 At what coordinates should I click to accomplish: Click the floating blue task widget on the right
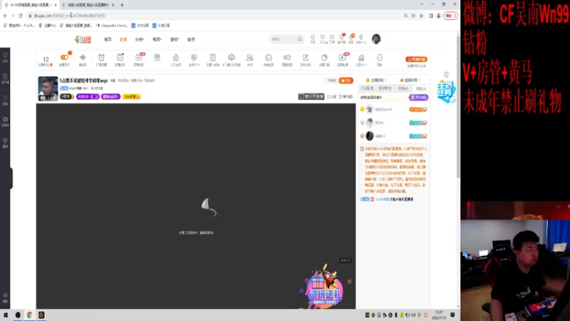tap(447, 91)
